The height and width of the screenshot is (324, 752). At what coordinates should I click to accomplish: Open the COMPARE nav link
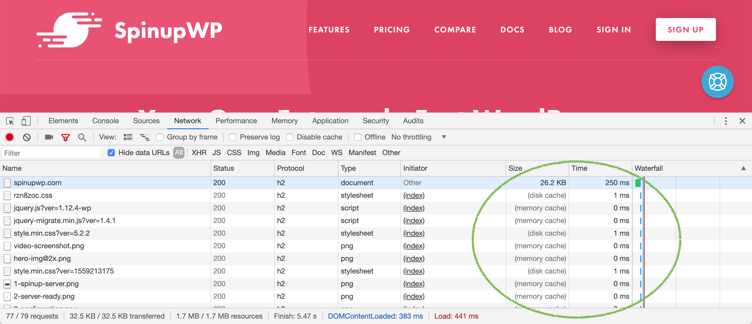pos(455,30)
